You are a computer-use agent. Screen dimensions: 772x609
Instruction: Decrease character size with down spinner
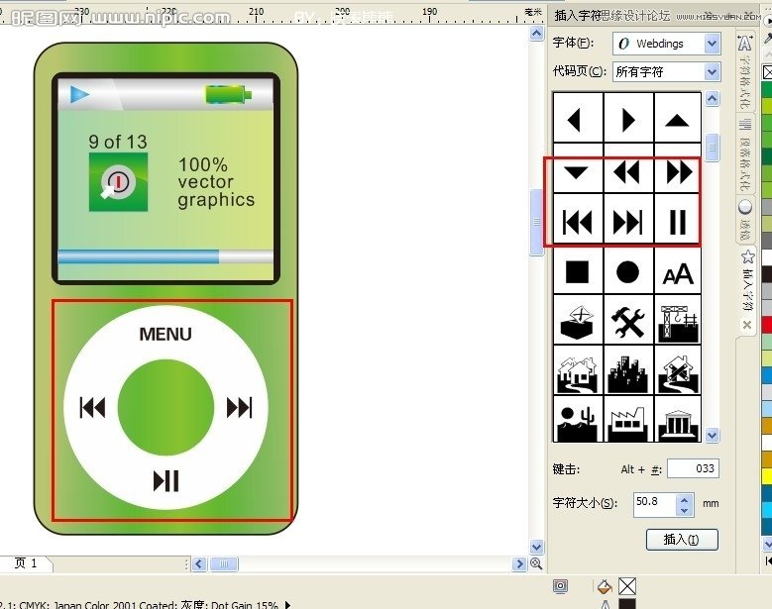coord(684,511)
